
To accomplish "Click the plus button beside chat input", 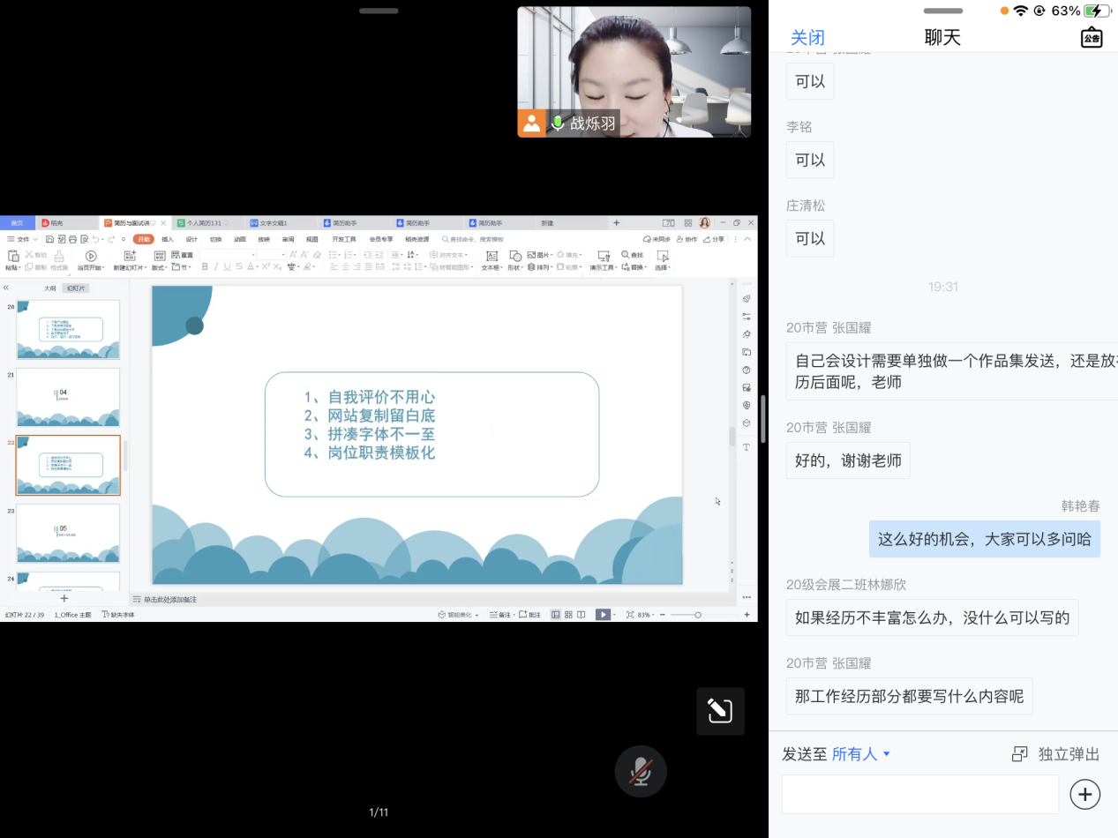I will (1084, 794).
